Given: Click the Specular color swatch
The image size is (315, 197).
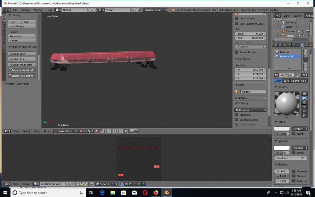Looking at the screenshot, I should click(282, 148).
